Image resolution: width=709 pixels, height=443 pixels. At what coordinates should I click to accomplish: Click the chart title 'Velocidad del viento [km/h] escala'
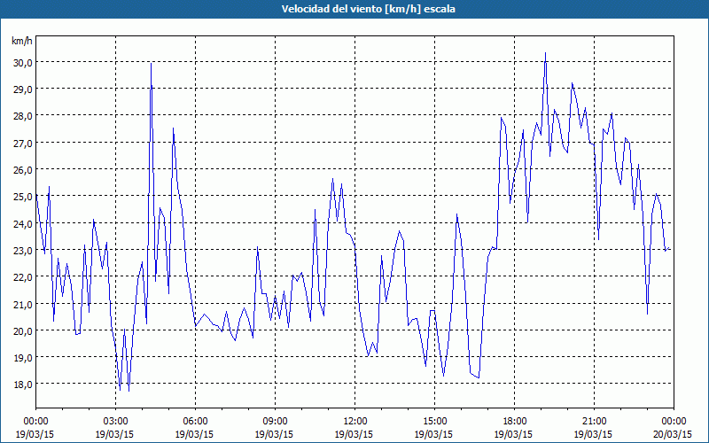click(368, 9)
